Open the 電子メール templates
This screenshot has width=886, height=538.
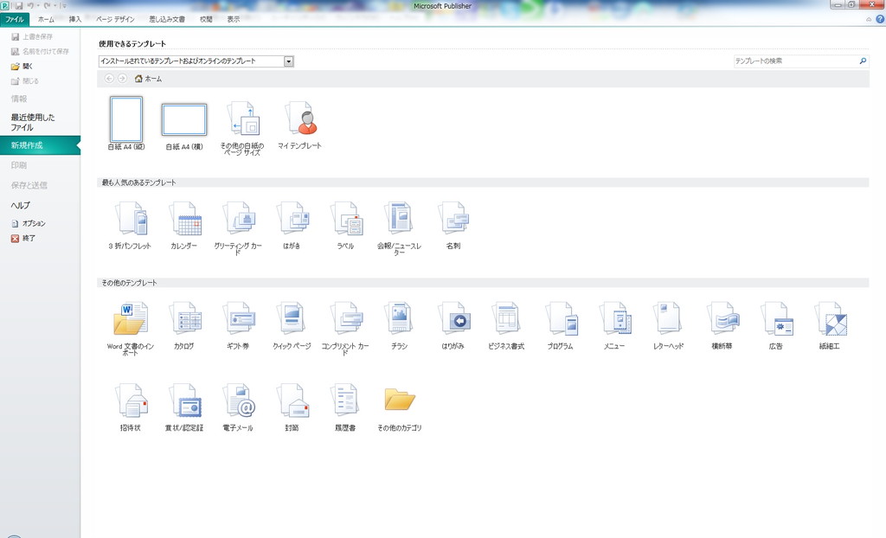coord(238,407)
